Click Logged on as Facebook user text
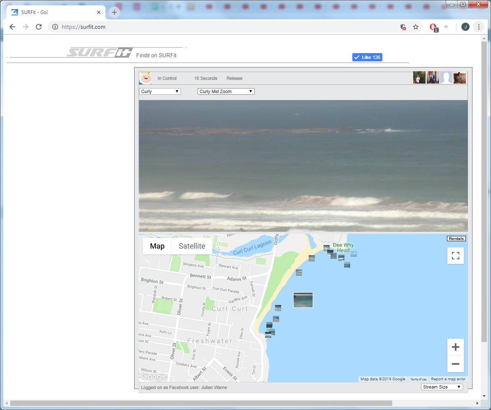Screen dimensions: 491x410 click(x=184, y=387)
